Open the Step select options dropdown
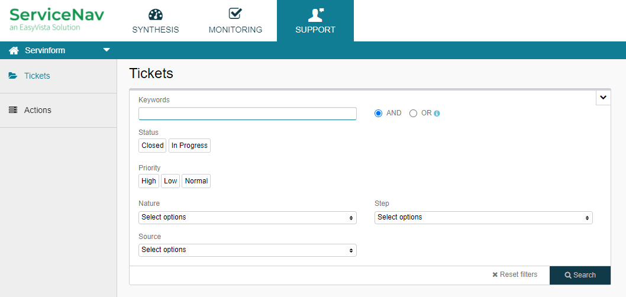Viewport: 626px width, 297px height. point(483,218)
